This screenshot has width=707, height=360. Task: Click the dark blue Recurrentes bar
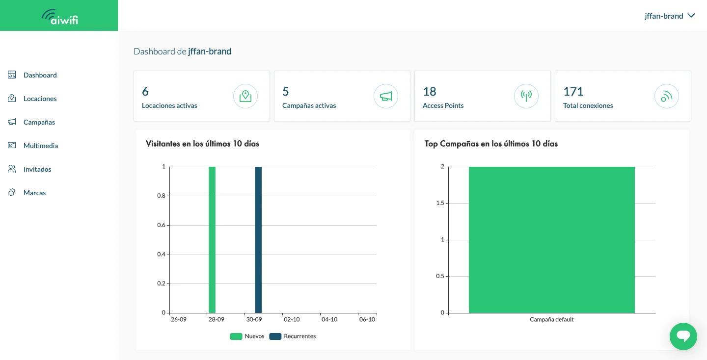pos(258,240)
